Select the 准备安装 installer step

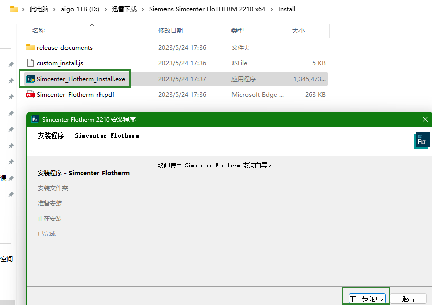coord(50,204)
